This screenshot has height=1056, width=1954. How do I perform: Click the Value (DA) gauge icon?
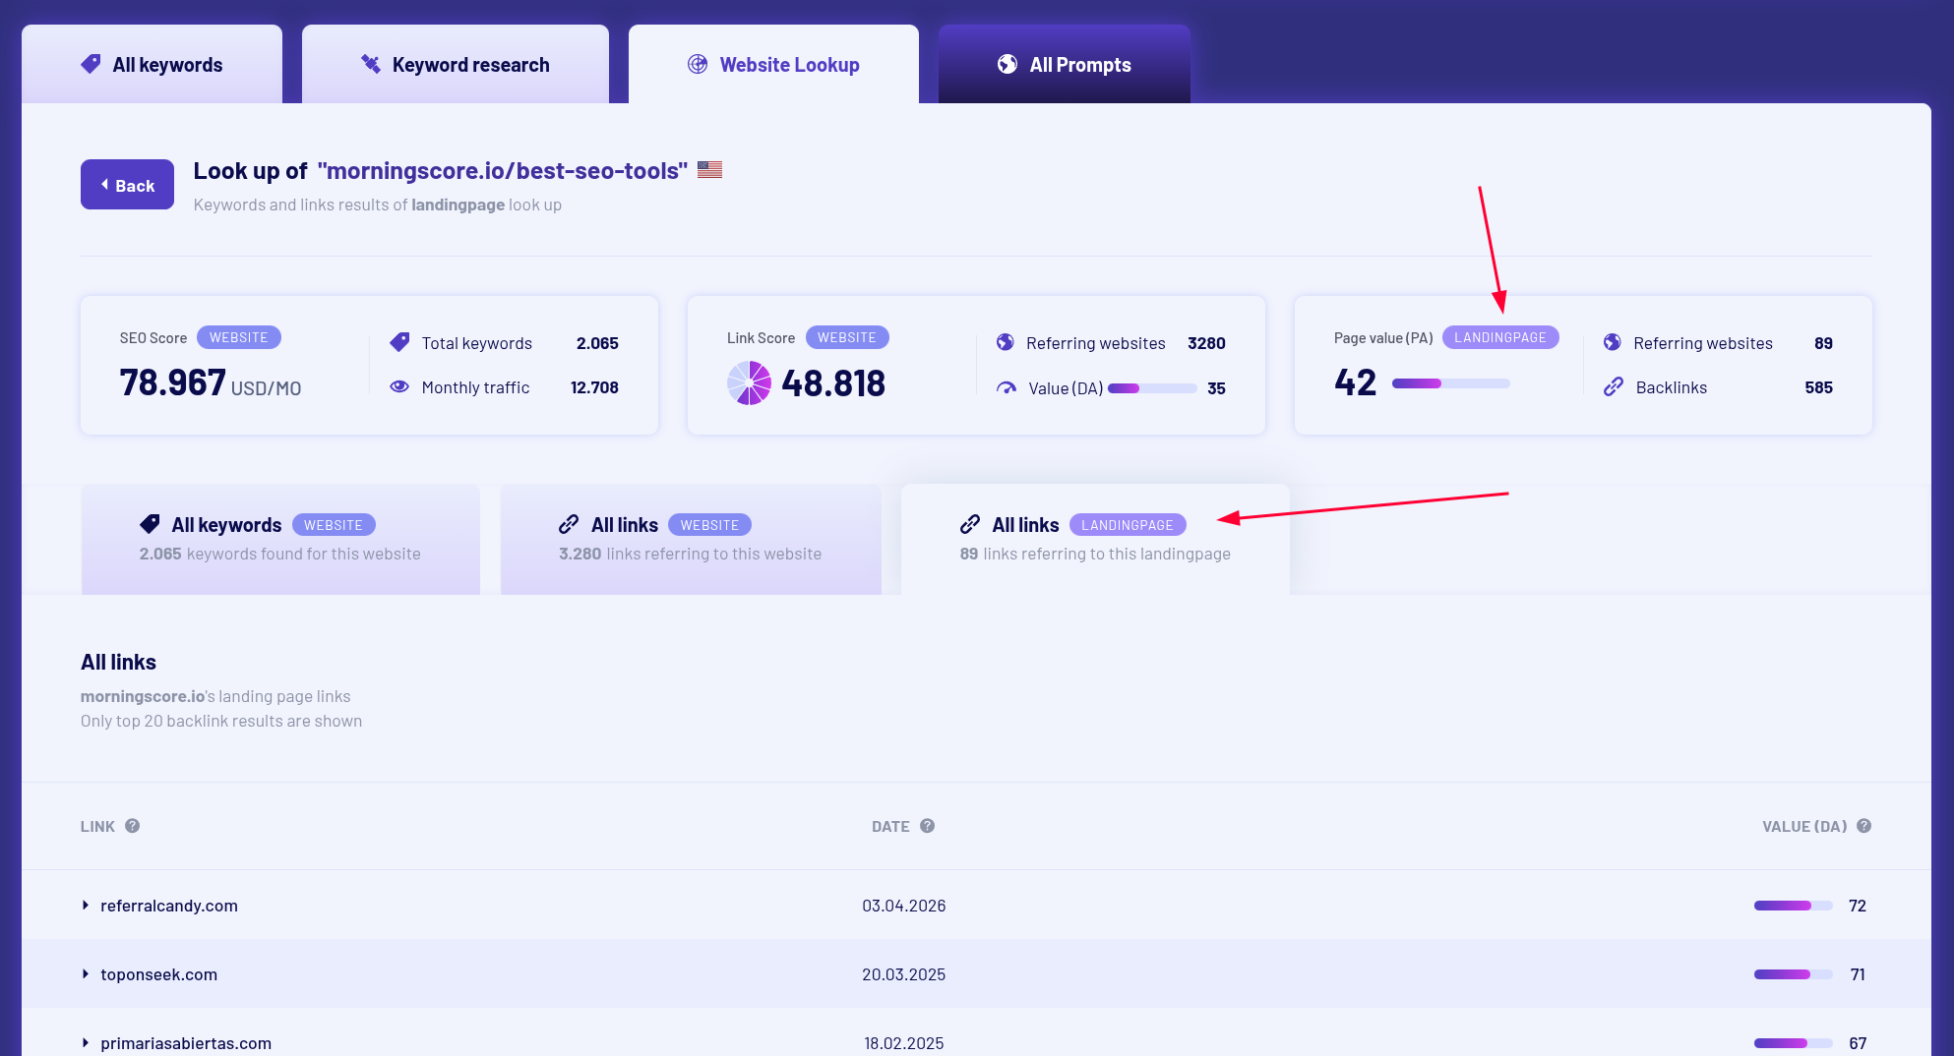pyautogui.click(x=1006, y=387)
